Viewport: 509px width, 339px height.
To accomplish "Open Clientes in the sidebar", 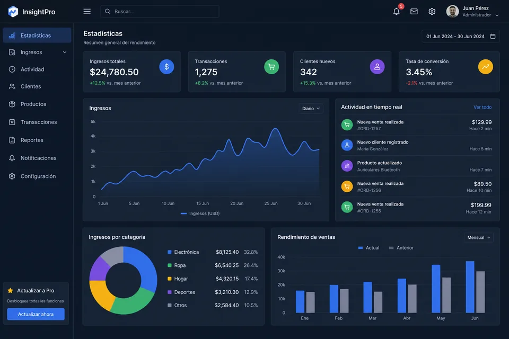I will pos(37,87).
